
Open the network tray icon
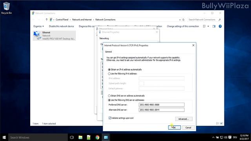222,137
